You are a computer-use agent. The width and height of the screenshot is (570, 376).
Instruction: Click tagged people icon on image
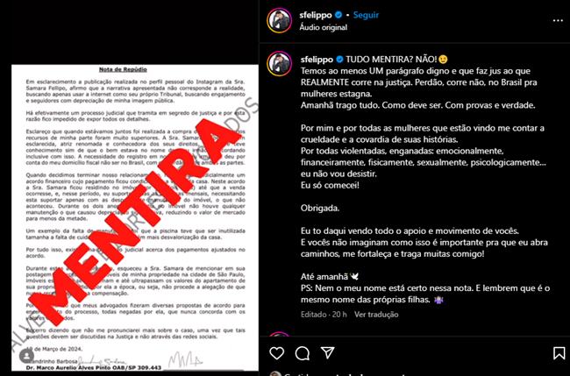[26, 356]
